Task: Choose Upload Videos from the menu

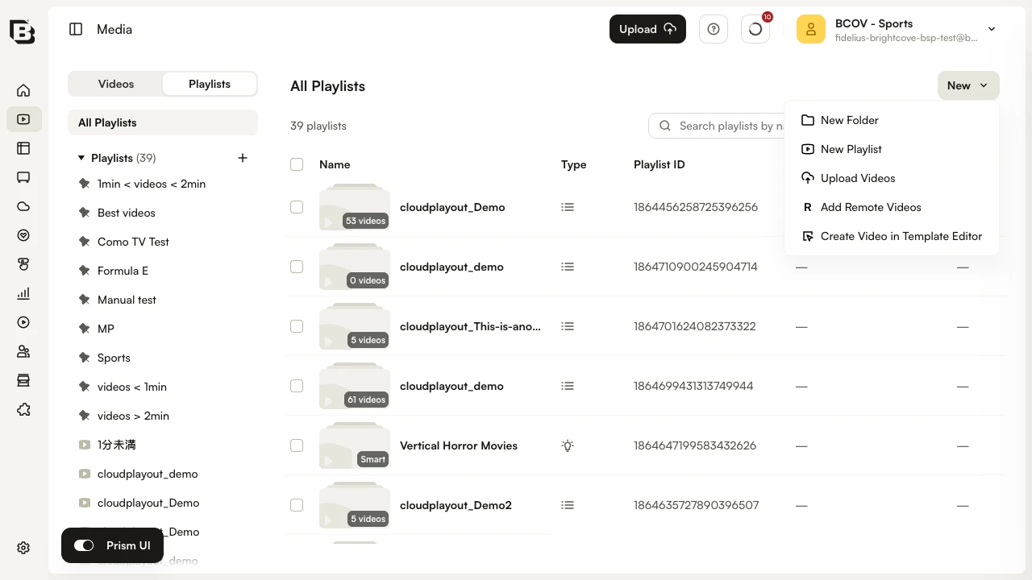Action: [x=892, y=178]
